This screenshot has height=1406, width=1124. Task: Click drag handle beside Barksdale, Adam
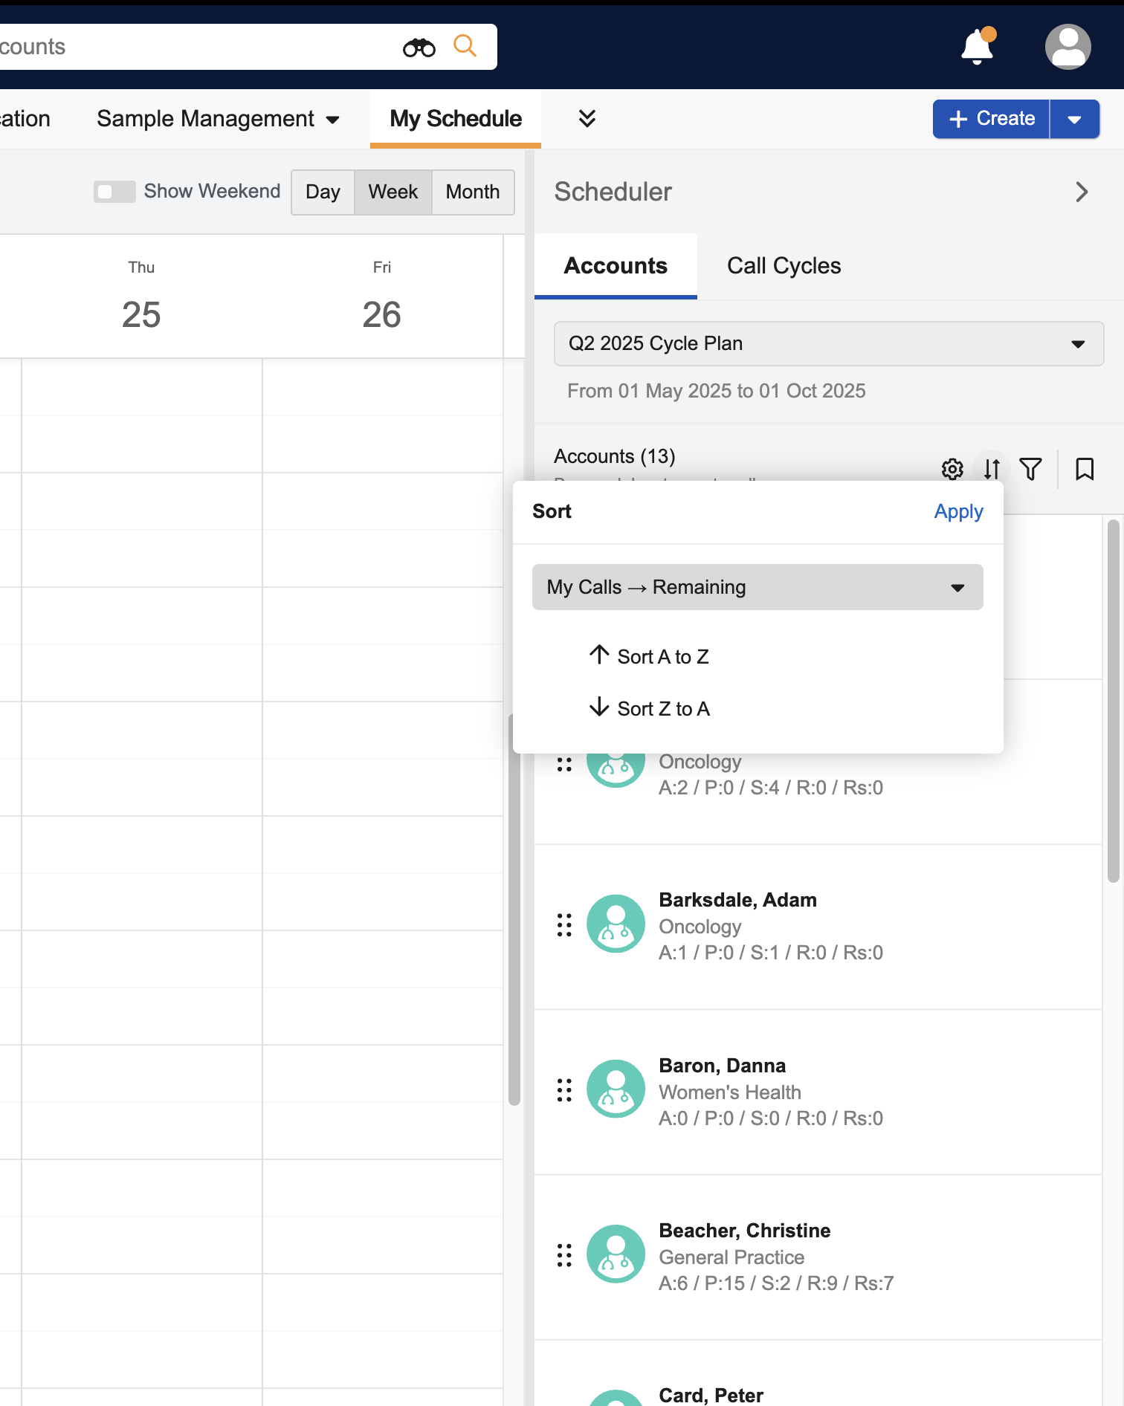(564, 925)
